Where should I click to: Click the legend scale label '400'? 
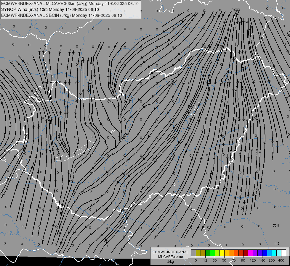[x=281, y=260]
